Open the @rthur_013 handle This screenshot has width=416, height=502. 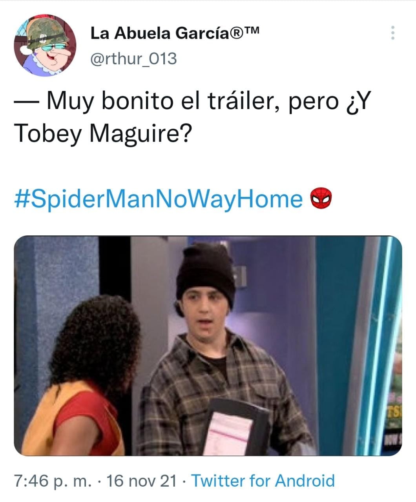133,59
